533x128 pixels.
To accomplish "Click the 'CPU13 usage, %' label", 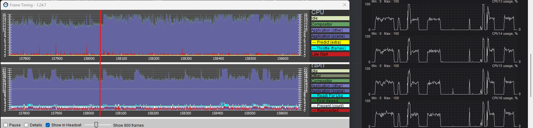I will point(505,2).
